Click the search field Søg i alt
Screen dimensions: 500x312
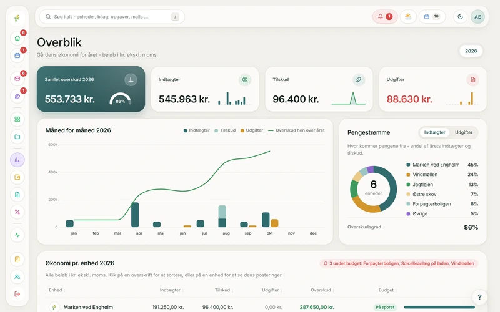[112, 17]
